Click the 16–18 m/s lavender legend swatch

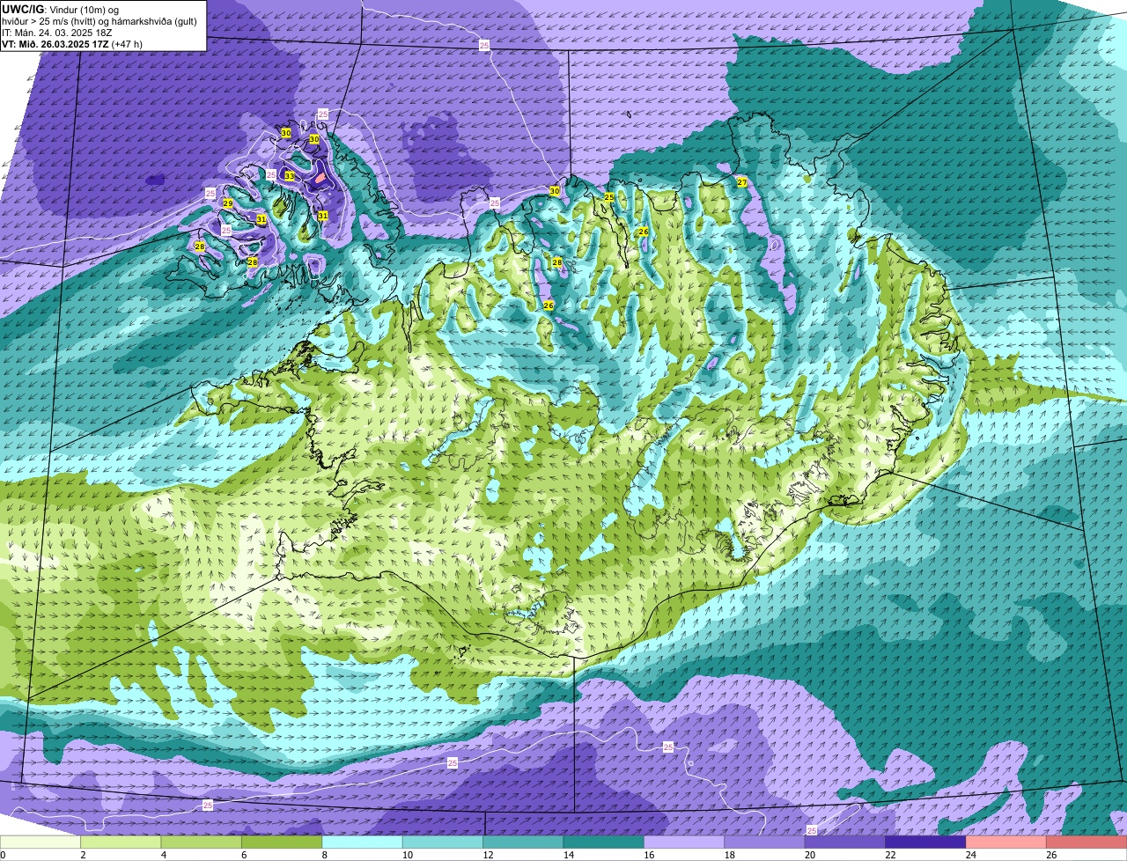point(685,843)
